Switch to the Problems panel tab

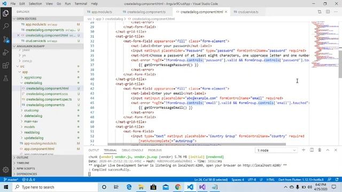pyautogui.click(x=155, y=150)
